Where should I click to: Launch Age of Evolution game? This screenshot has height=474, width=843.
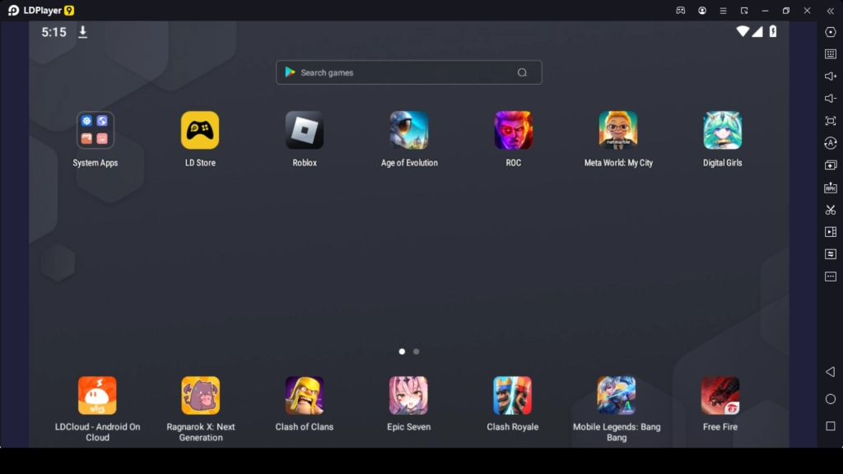tap(409, 130)
